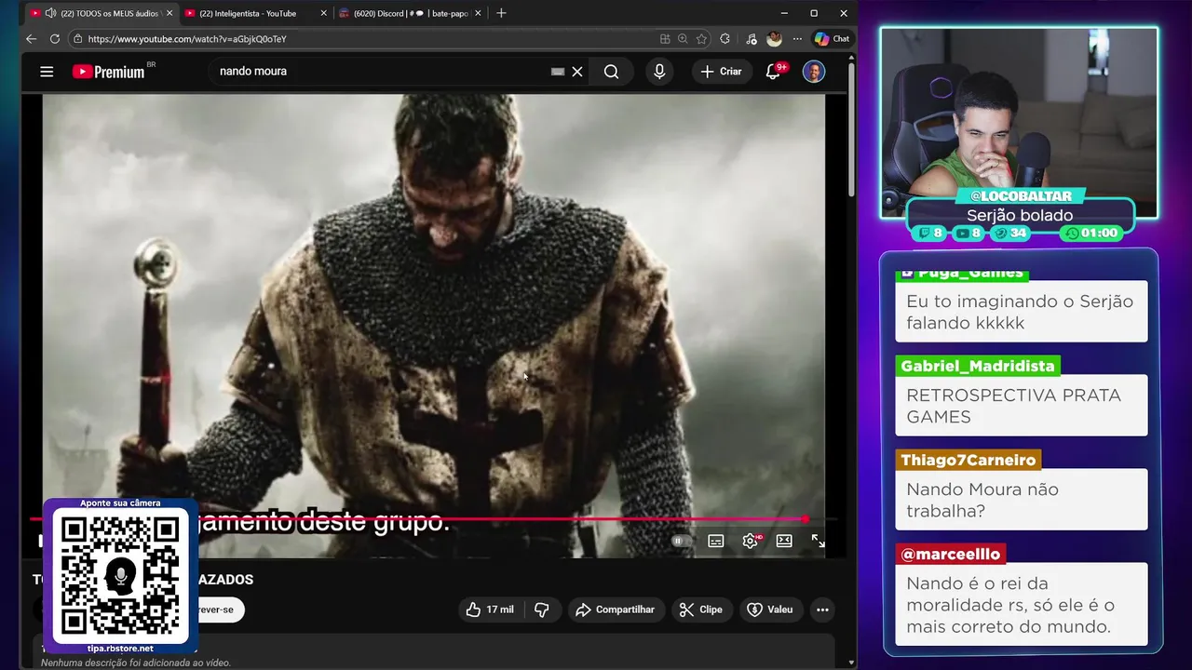This screenshot has height=670, width=1192.
Task: Click username Thiago7Carneiro in chat
Action: [968, 460]
